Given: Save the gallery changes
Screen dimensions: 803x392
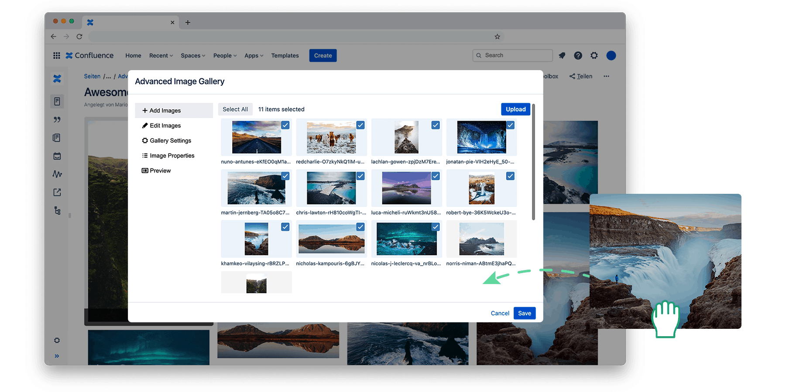Looking at the screenshot, I should (525, 313).
